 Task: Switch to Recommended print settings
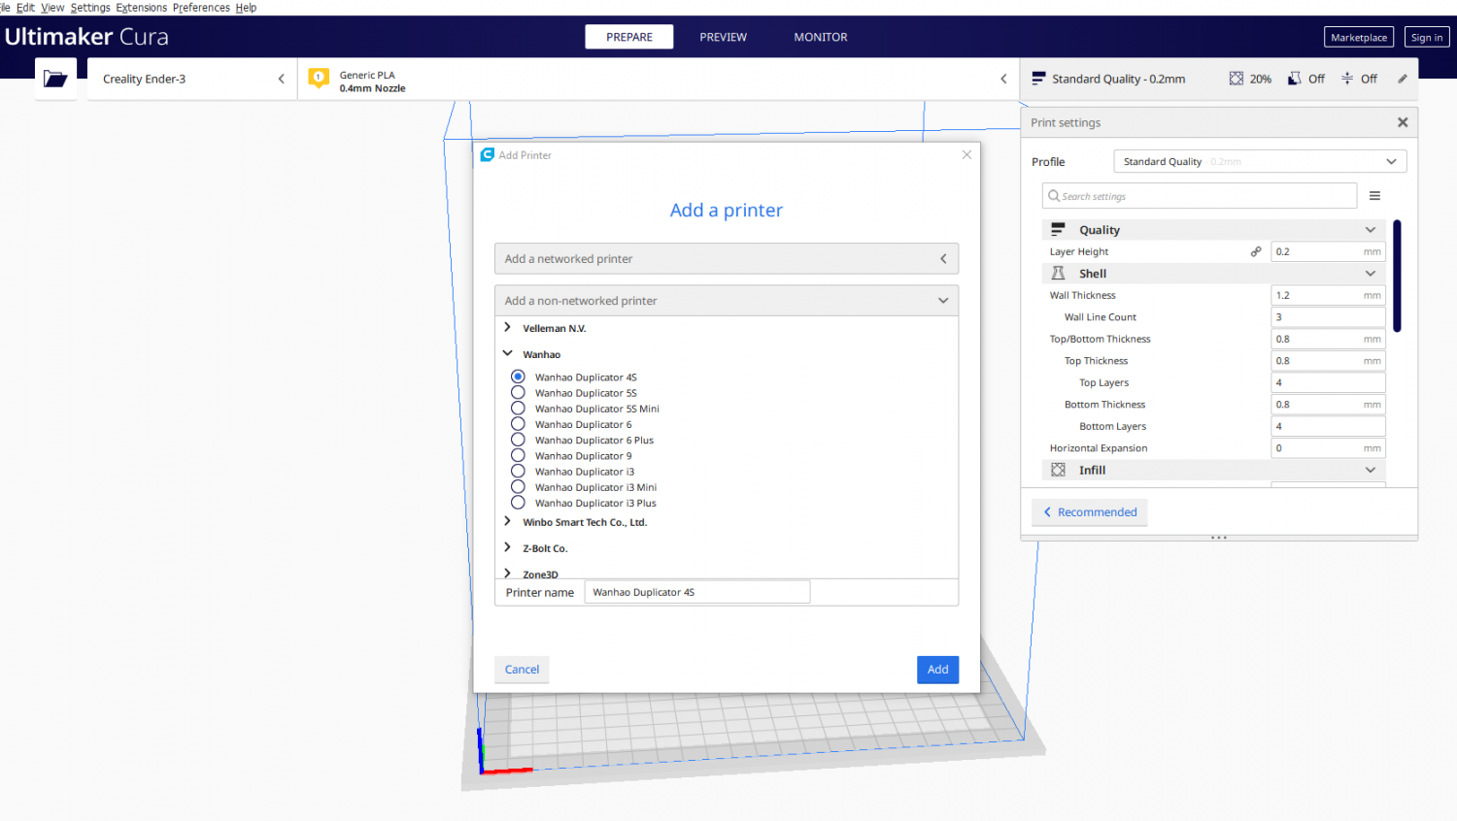click(x=1090, y=512)
